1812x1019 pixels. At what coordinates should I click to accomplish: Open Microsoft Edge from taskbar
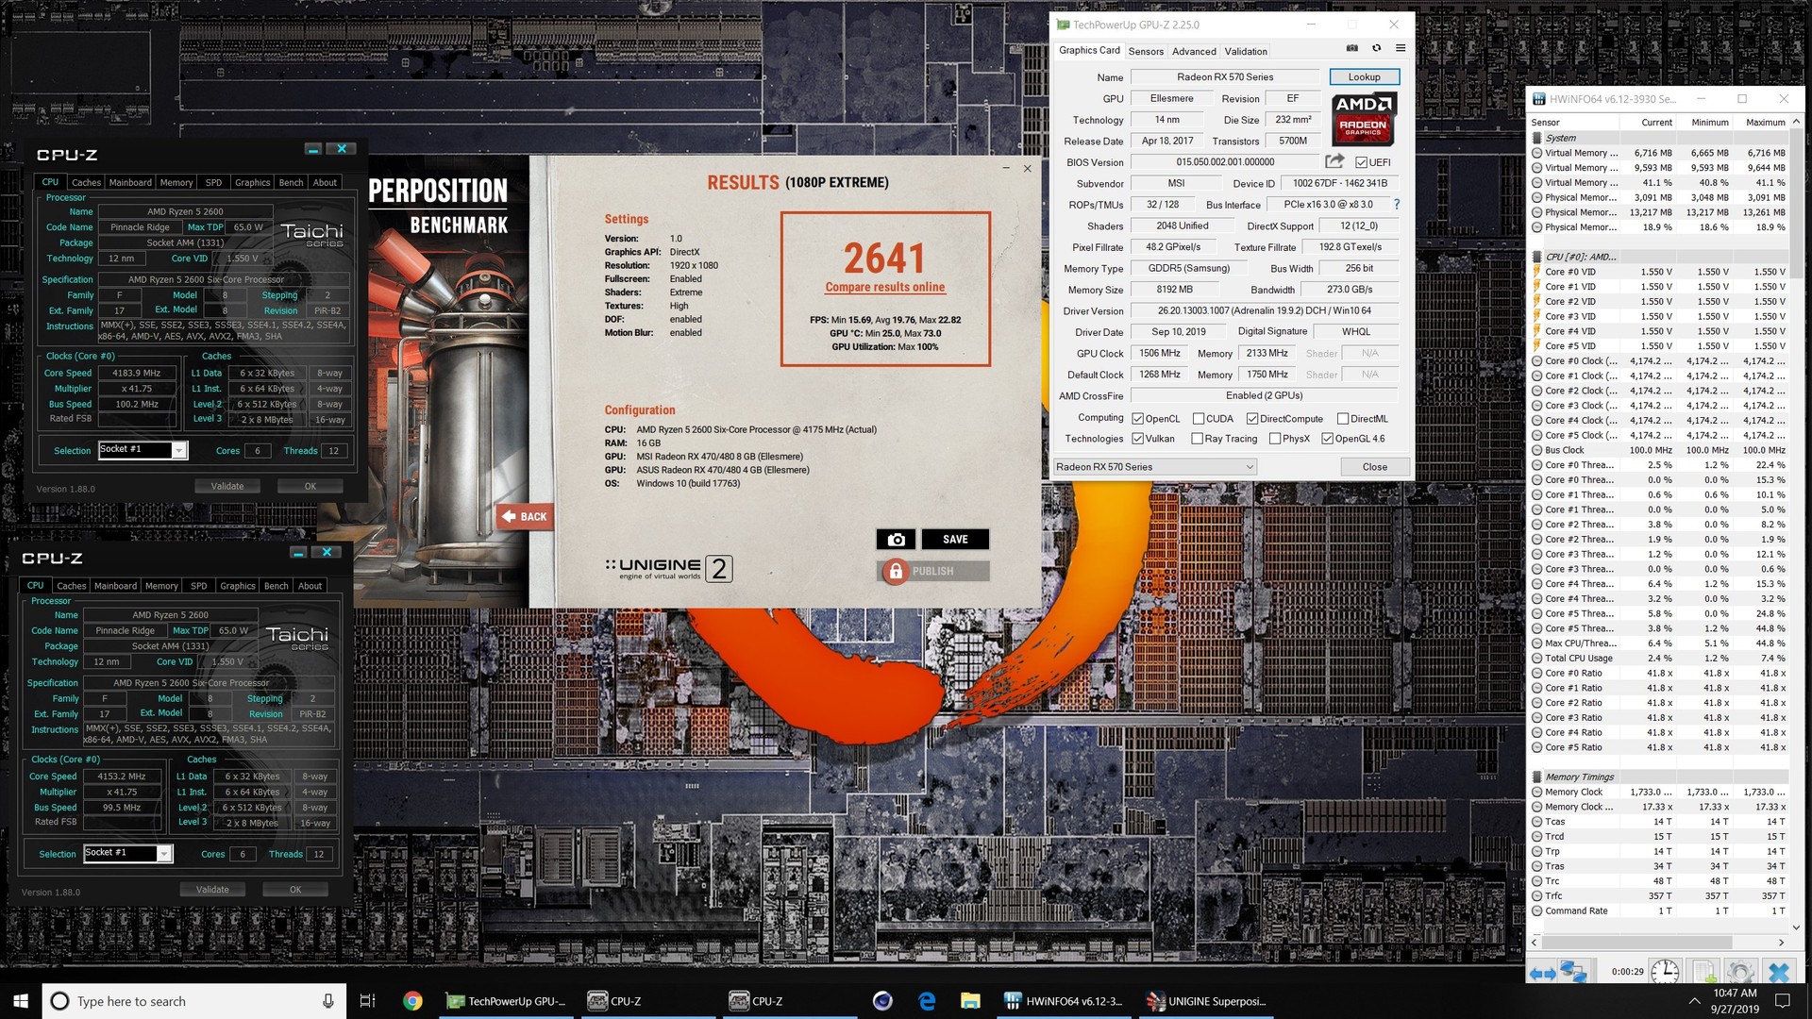[x=927, y=1001]
